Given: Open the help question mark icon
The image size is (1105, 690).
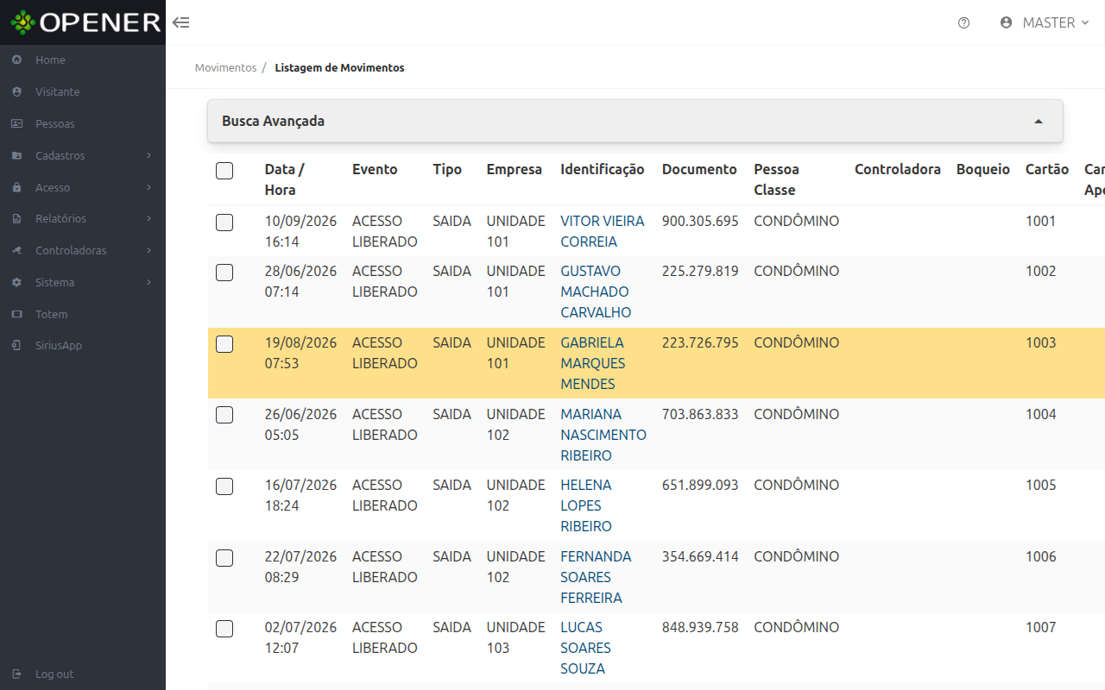Looking at the screenshot, I should 964,23.
